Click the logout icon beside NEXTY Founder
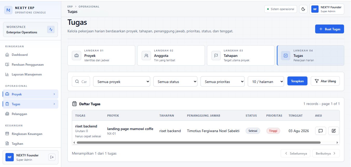 (x=52, y=157)
